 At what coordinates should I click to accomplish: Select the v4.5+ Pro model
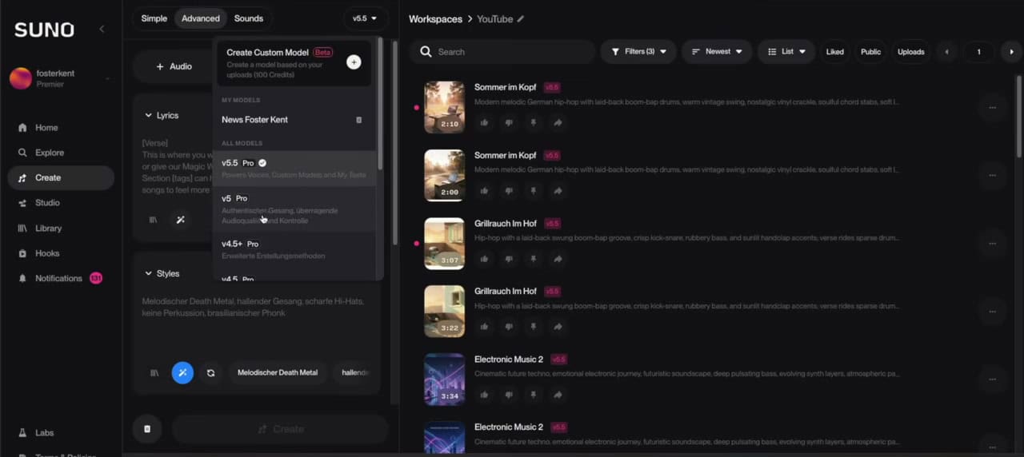[294, 249]
